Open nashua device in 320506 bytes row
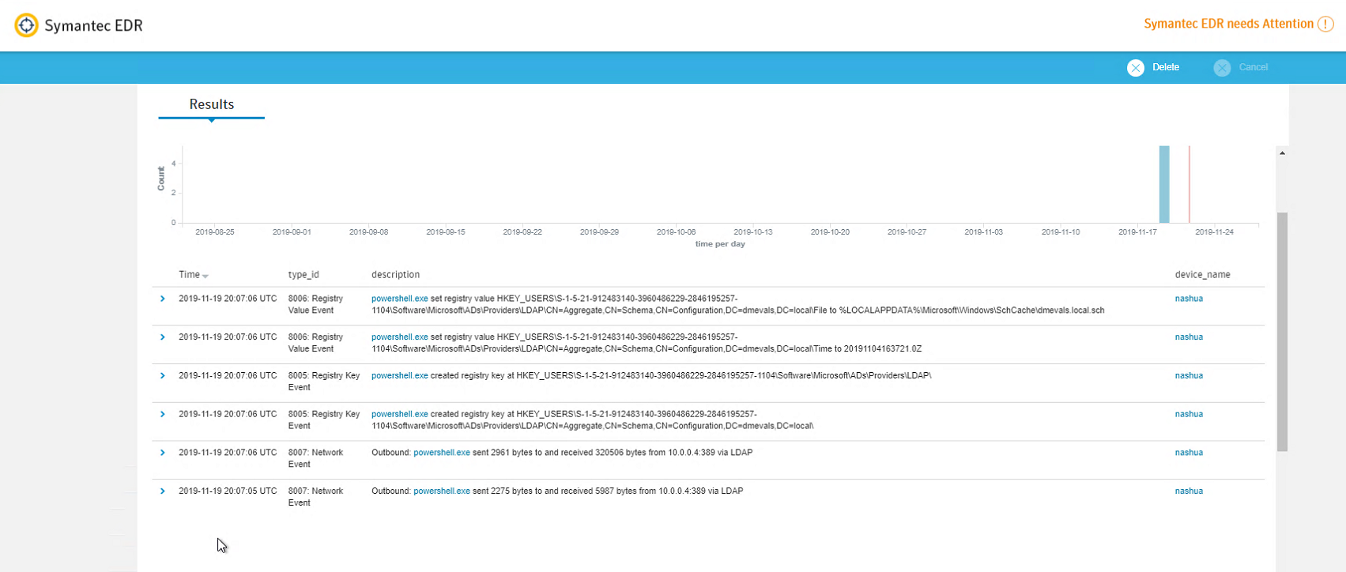This screenshot has height=572, width=1346. pyautogui.click(x=1189, y=453)
